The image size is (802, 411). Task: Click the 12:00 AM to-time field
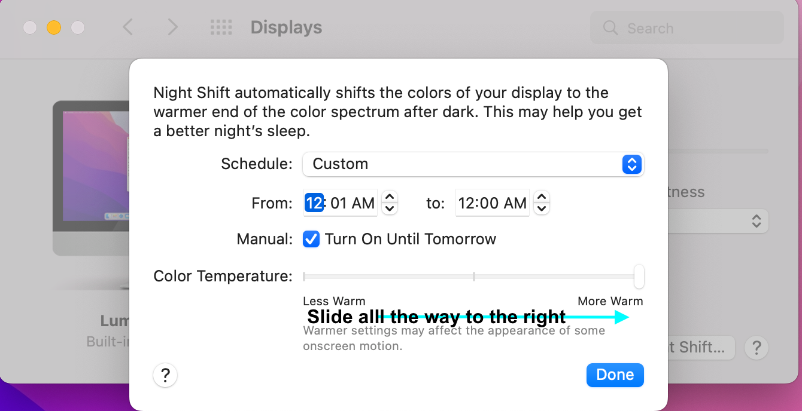click(492, 203)
